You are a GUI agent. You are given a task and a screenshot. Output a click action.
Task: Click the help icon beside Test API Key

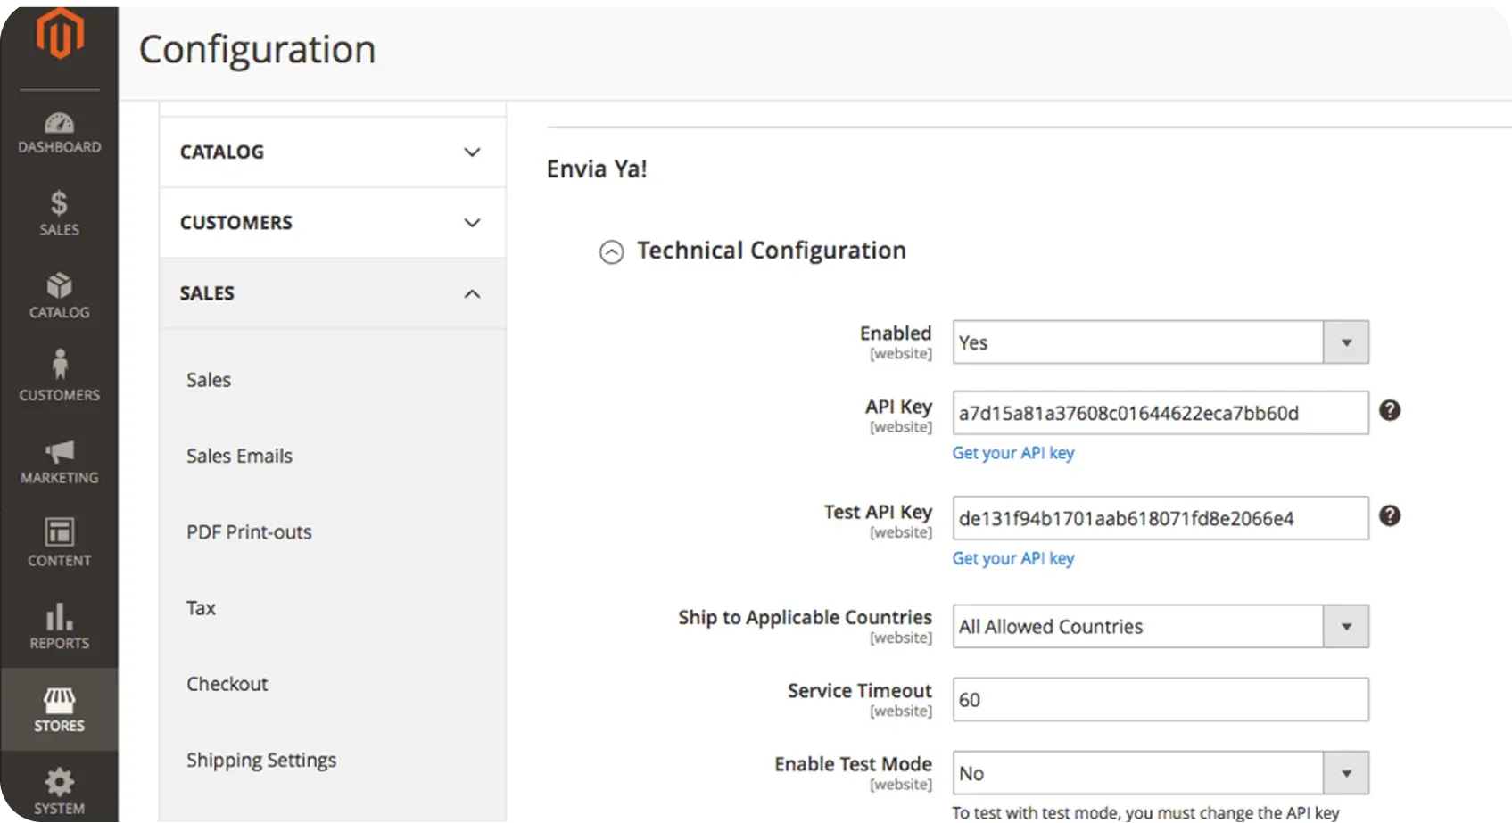[x=1389, y=515]
